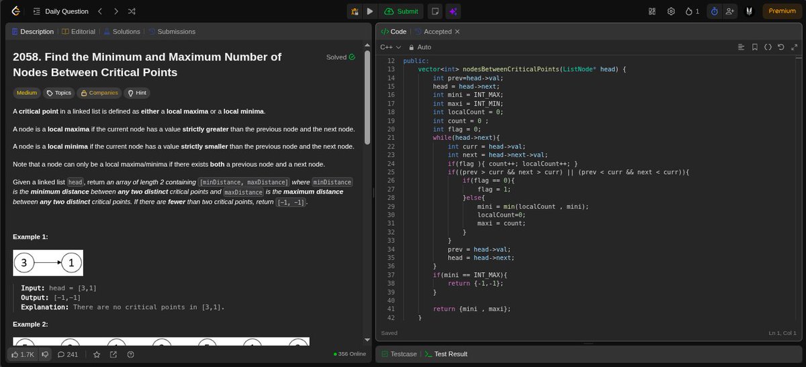806x367 pixels.
Task: Switch to the Description tab
Action: click(32, 32)
